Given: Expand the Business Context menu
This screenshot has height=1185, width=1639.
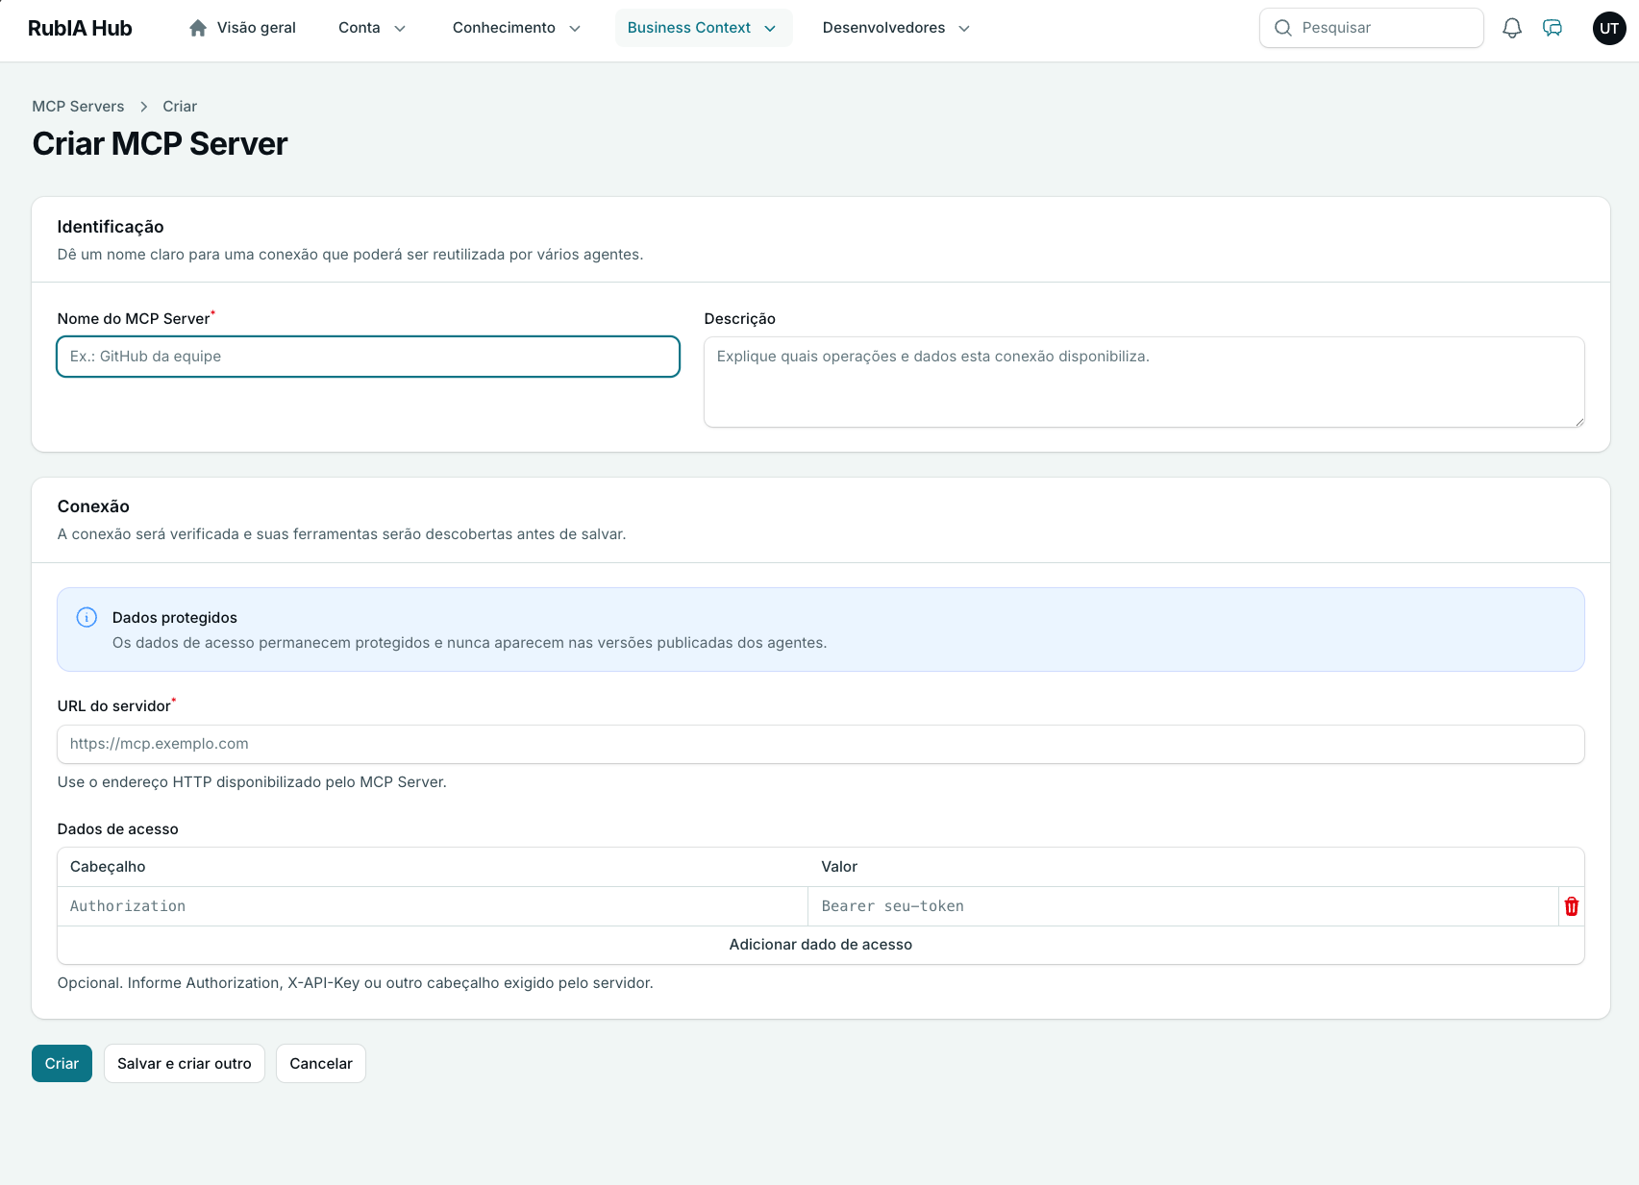Looking at the screenshot, I should [704, 28].
